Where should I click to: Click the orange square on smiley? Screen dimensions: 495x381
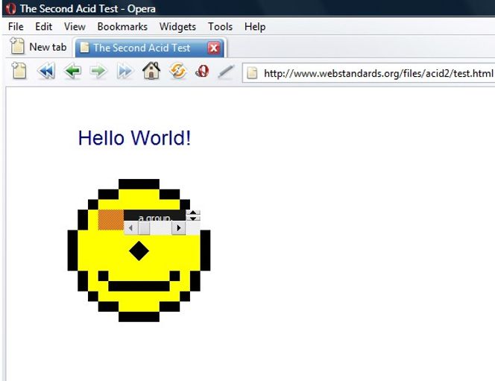(111, 220)
